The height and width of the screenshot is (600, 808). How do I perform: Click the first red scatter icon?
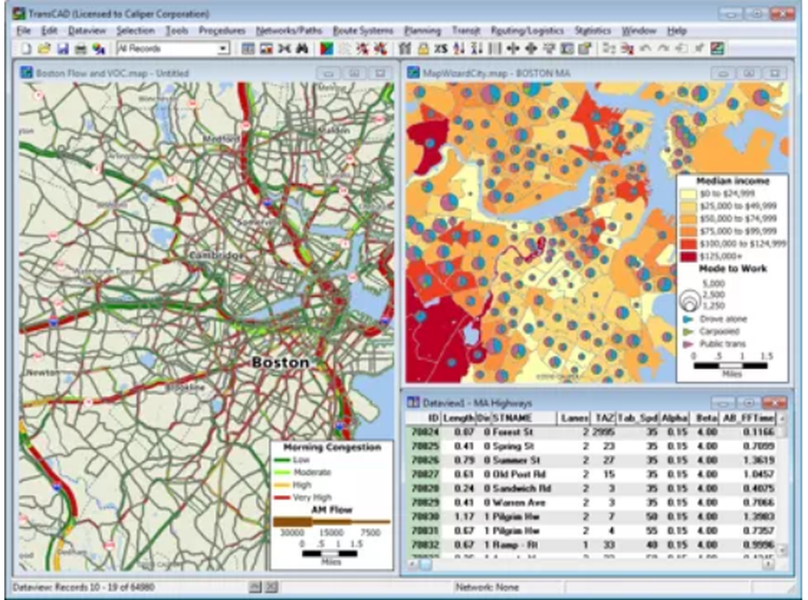pos(363,49)
